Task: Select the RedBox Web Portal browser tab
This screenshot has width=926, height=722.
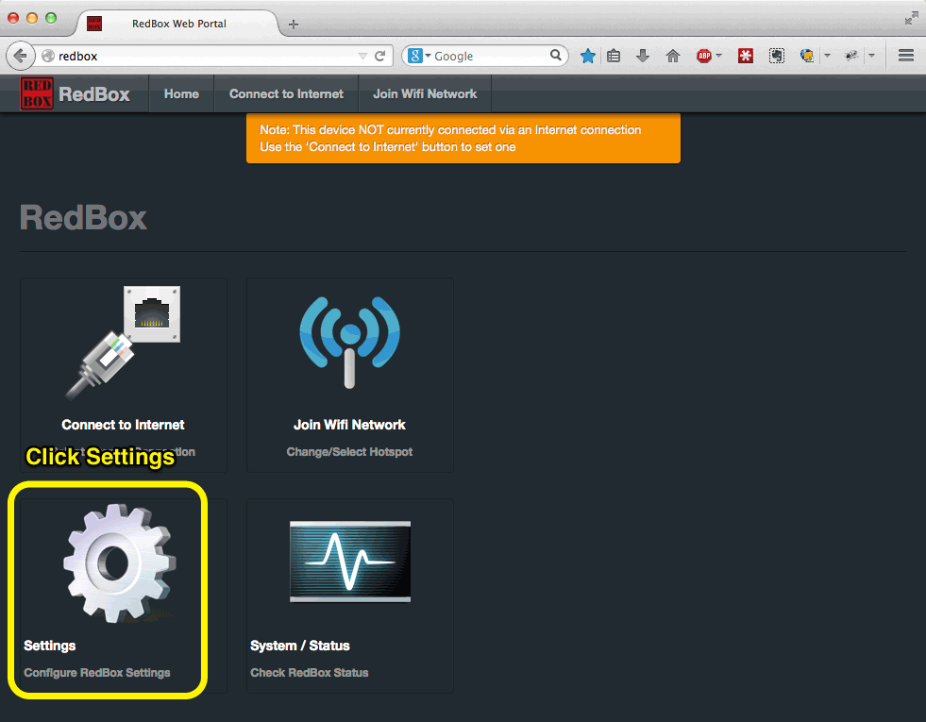Action: pos(177,24)
